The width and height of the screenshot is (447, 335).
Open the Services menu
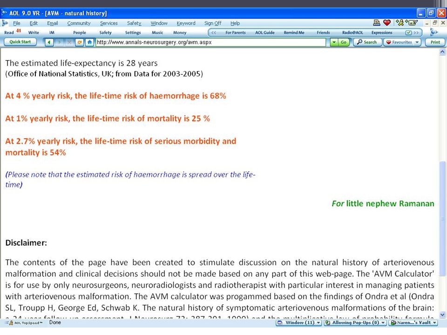click(108, 23)
